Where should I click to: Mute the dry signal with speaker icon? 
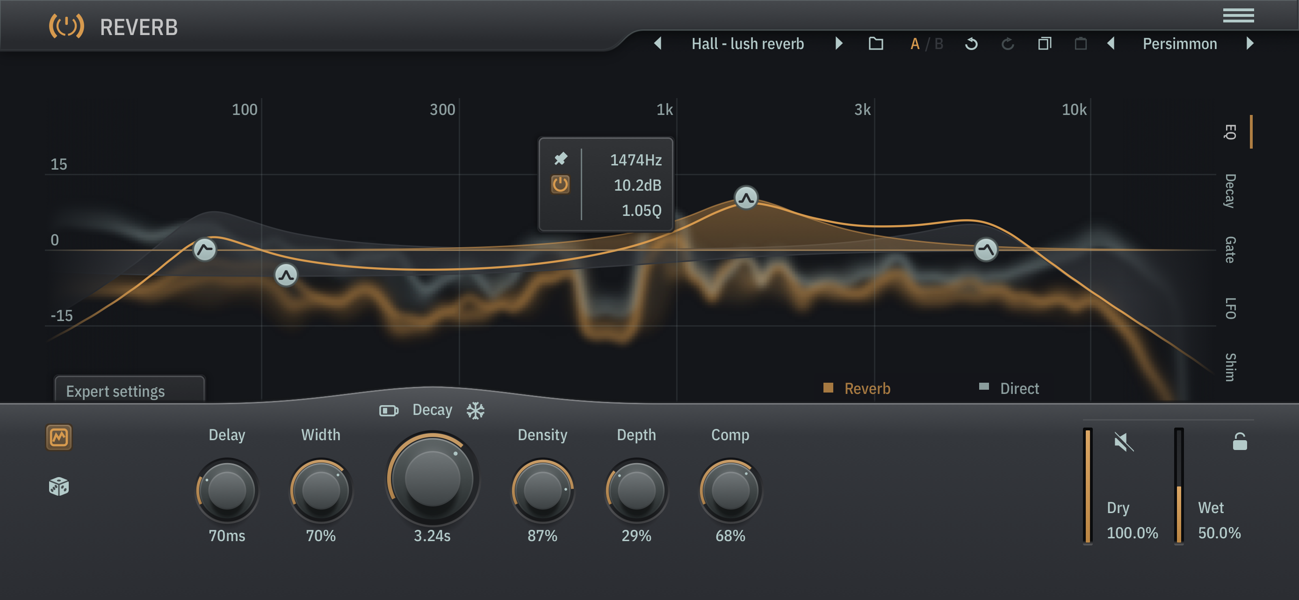point(1123,442)
